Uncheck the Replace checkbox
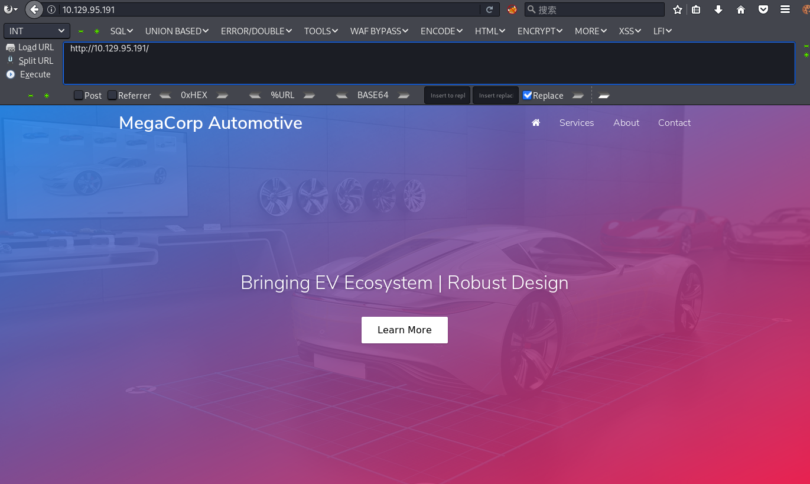810x484 pixels. 528,95
